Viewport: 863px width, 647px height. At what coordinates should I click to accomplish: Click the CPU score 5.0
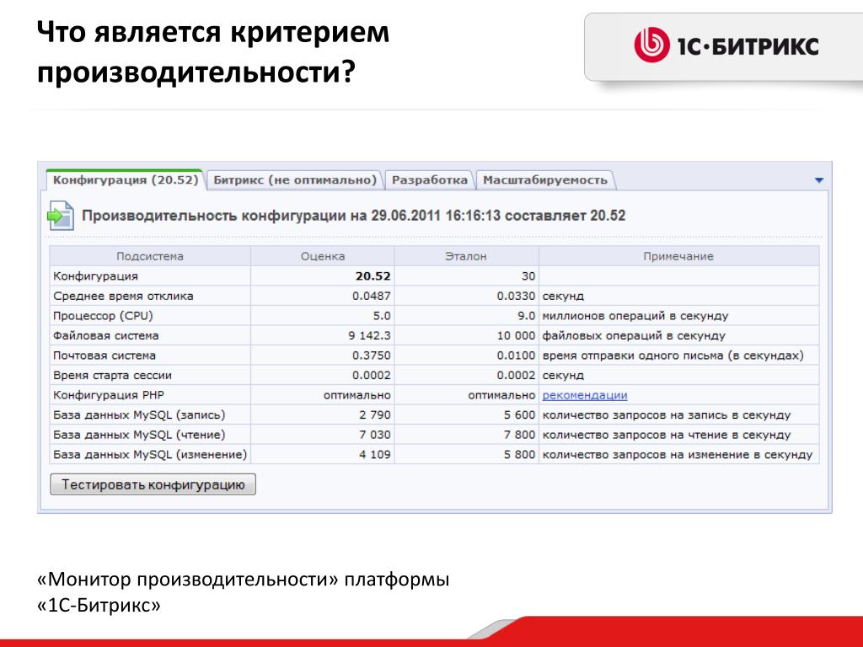pyautogui.click(x=382, y=316)
